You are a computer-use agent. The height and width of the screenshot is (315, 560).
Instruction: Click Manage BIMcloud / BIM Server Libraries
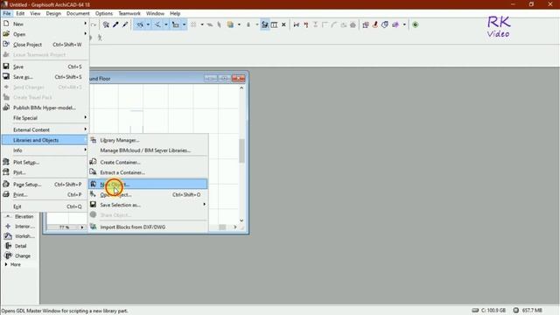point(148,150)
